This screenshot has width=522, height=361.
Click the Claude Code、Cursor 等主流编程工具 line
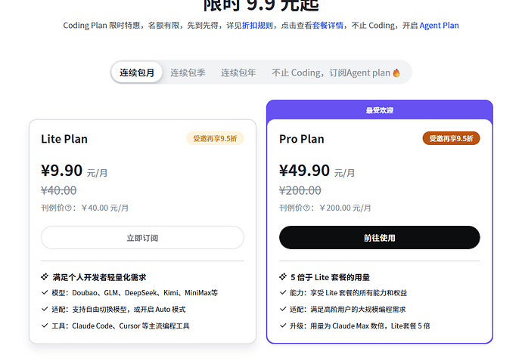click(120, 326)
